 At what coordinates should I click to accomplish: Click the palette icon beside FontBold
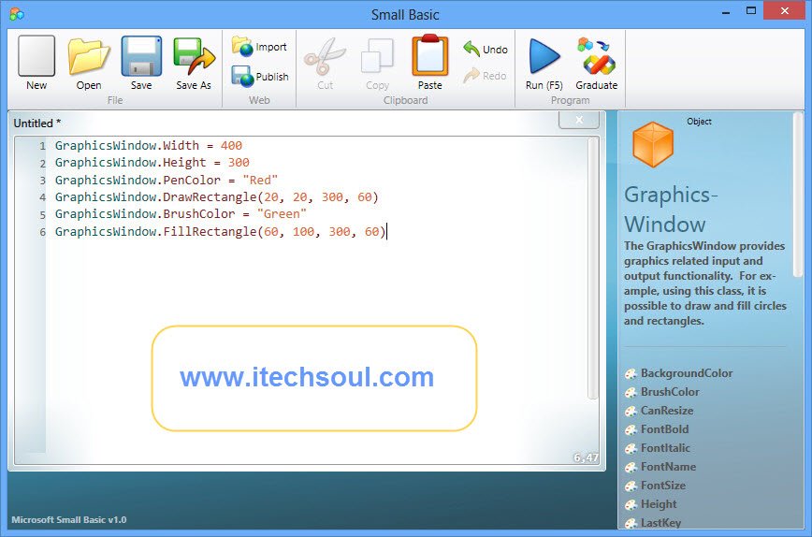(x=631, y=429)
